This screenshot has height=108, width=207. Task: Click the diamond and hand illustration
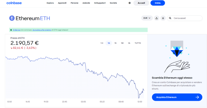pyautogui.click(x=177, y=57)
